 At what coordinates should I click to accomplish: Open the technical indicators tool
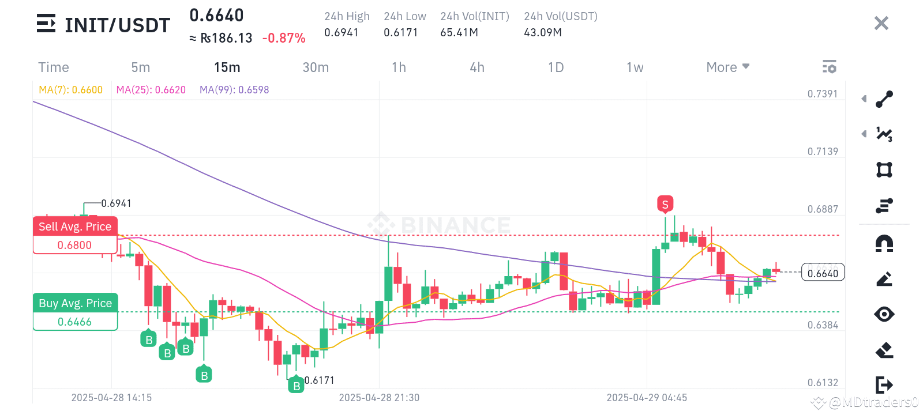(x=884, y=134)
